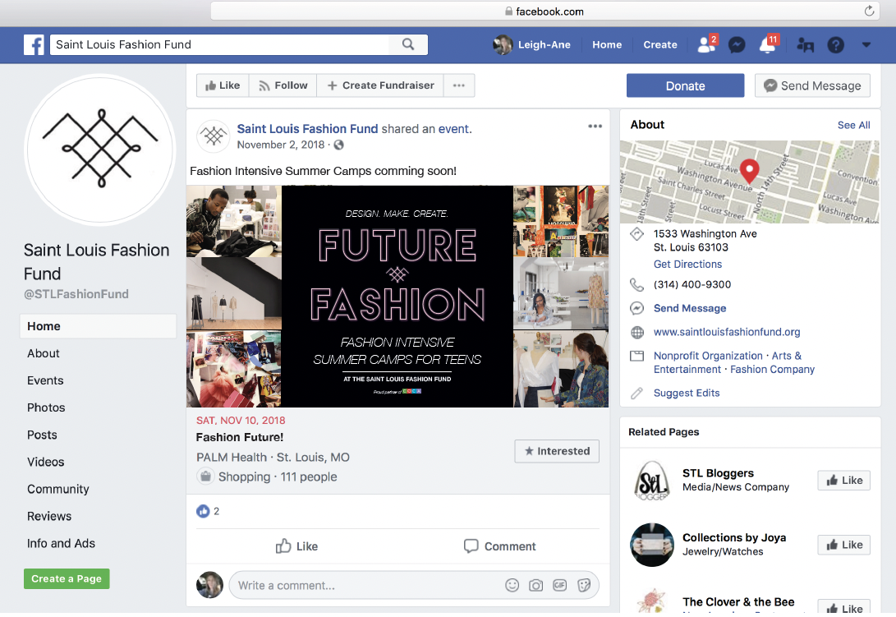Click Saint Louis Fashion Fund post author link
The width and height of the screenshot is (896, 617).
(307, 129)
